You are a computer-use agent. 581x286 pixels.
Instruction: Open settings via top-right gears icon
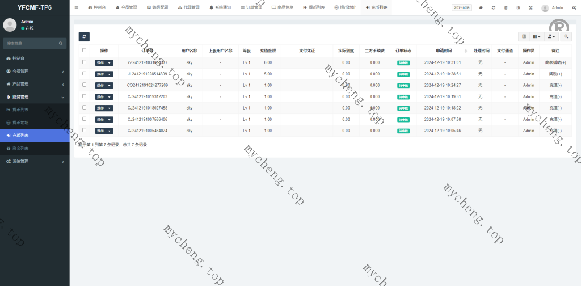click(575, 8)
